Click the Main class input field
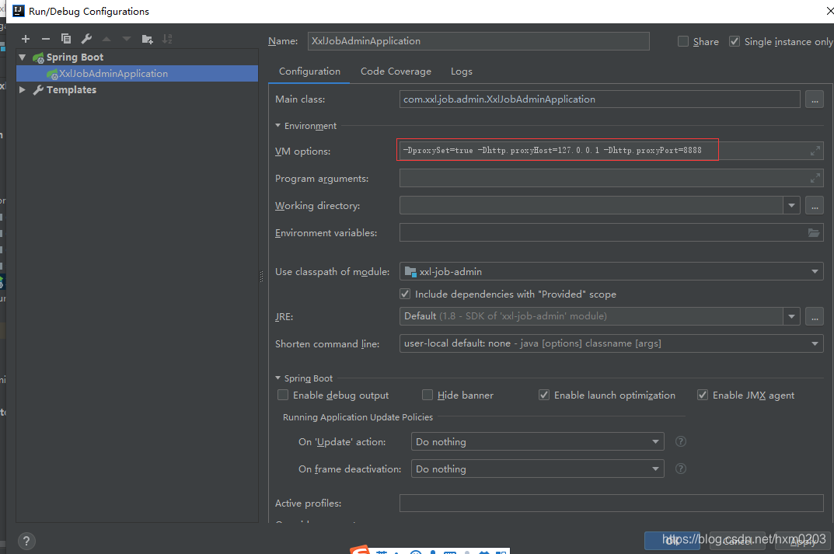834x554 pixels. [x=599, y=99]
